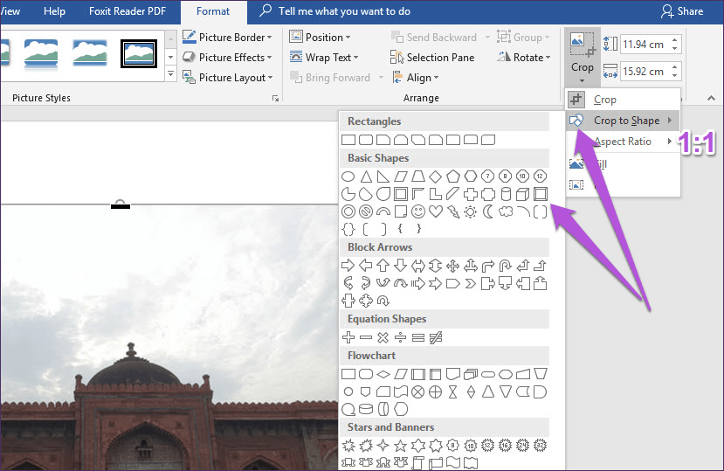Pick the cloud shape
This screenshot has height=471, width=724.
(505, 211)
